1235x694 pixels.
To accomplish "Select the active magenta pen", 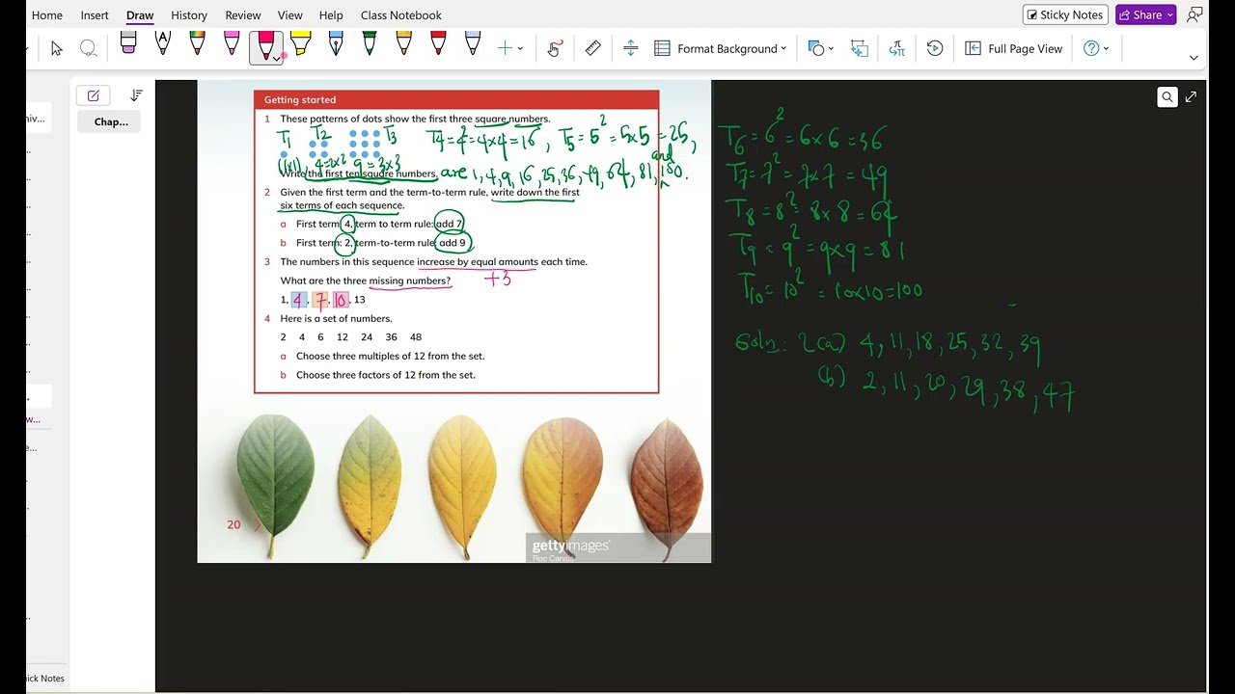I will 264,46.
